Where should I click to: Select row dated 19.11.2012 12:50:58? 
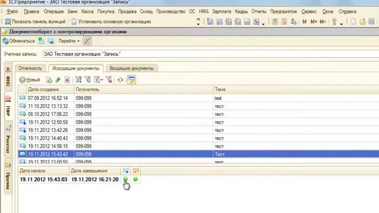coord(199,122)
